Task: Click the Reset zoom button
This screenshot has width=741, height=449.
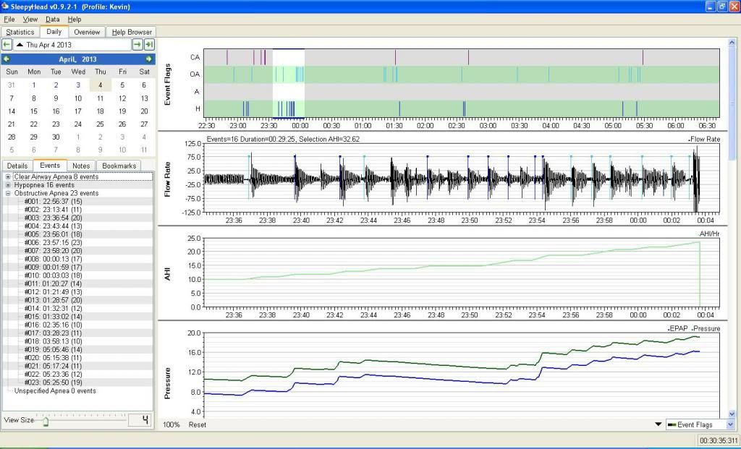Action: click(x=197, y=424)
